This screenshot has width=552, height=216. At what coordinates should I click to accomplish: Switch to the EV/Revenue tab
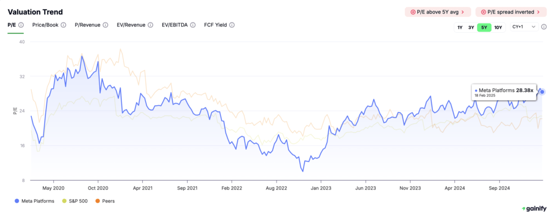[x=131, y=25]
